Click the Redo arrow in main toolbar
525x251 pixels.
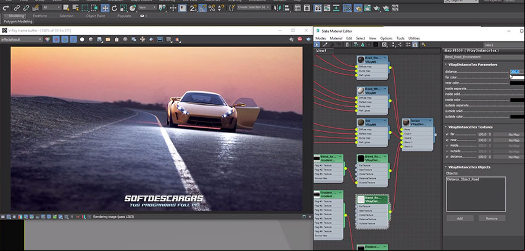point(6,7)
